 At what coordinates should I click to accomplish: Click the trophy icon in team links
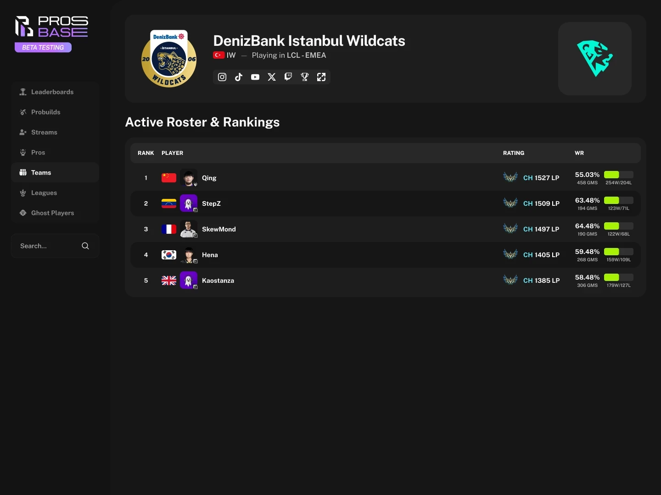(x=305, y=77)
